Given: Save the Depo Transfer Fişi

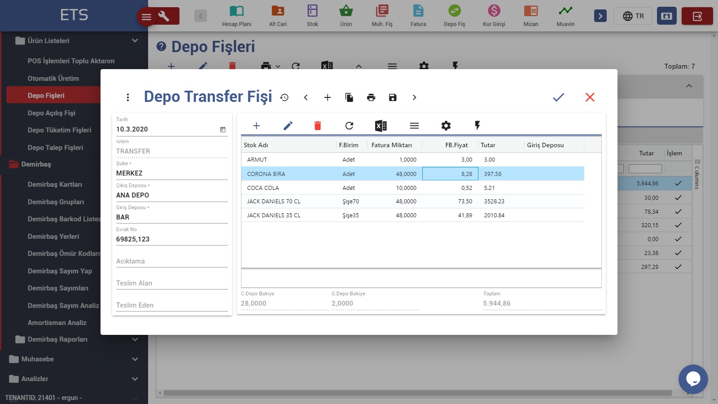Looking at the screenshot, I should tap(393, 97).
